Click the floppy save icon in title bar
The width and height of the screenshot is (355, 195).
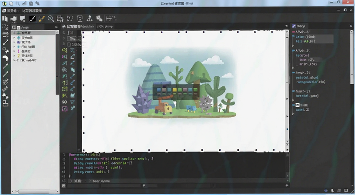coord(31,4)
